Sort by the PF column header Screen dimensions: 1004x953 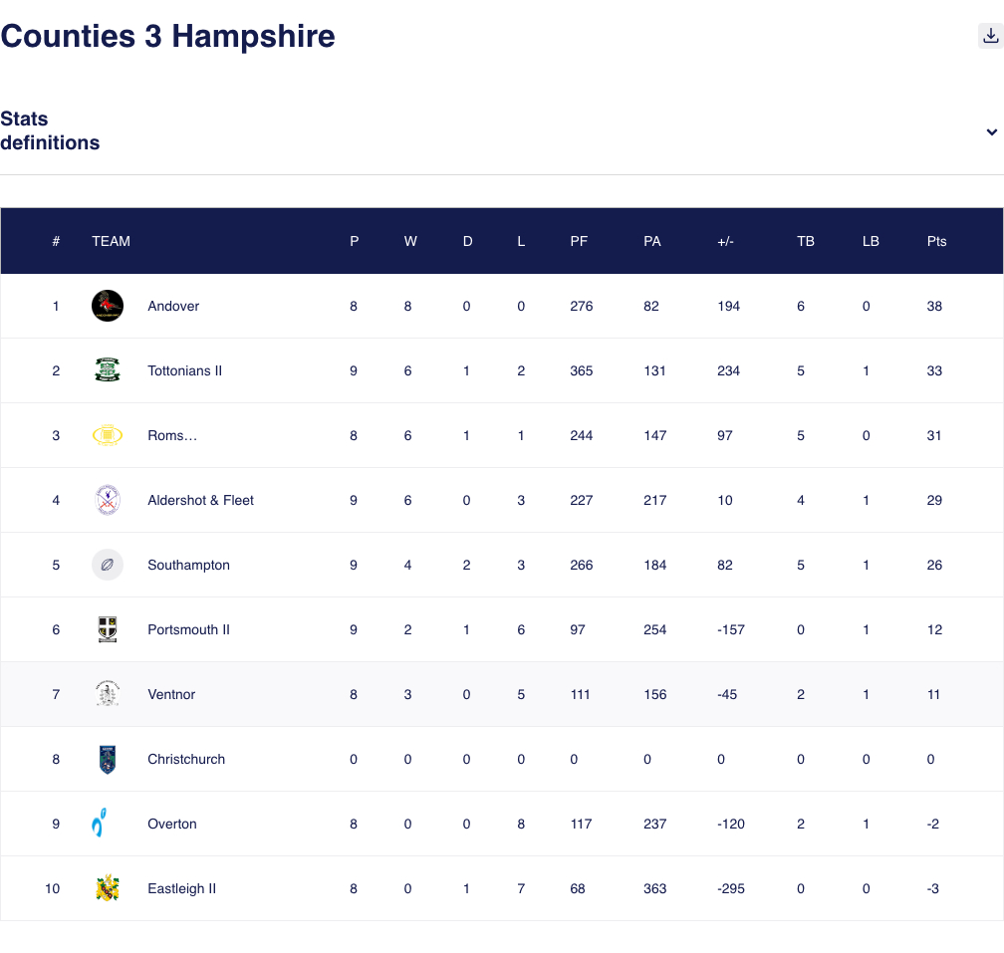579,241
